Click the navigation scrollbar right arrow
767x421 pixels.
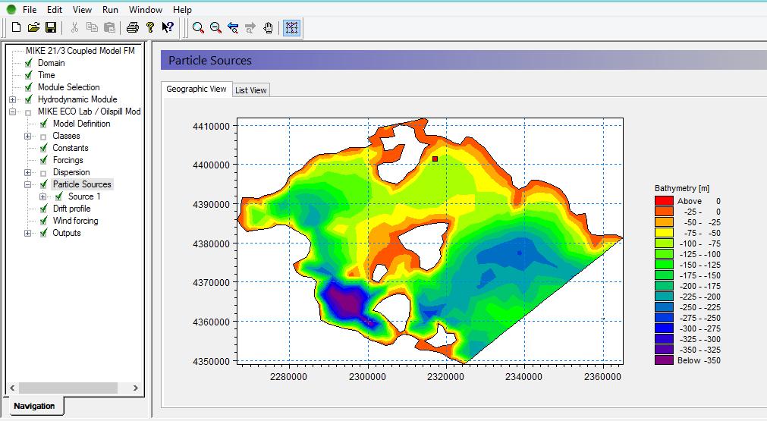point(136,388)
